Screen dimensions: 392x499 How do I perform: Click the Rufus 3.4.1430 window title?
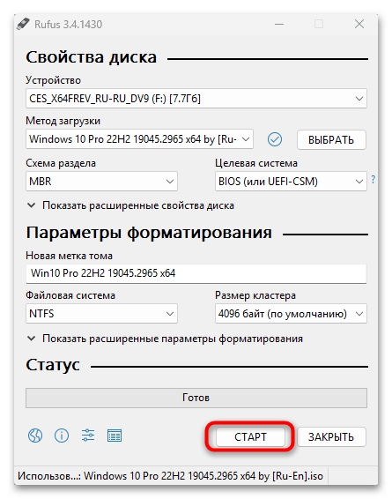coord(69,25)
